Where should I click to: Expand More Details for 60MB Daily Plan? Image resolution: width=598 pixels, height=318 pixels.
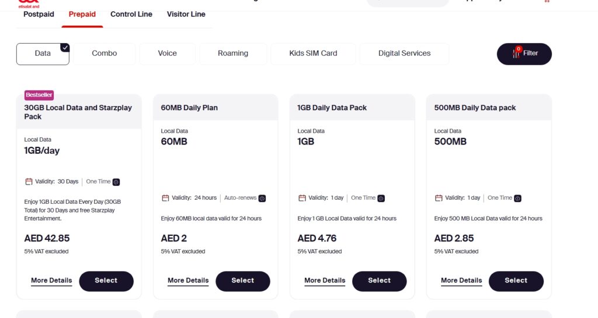click(x=188, y=281)
